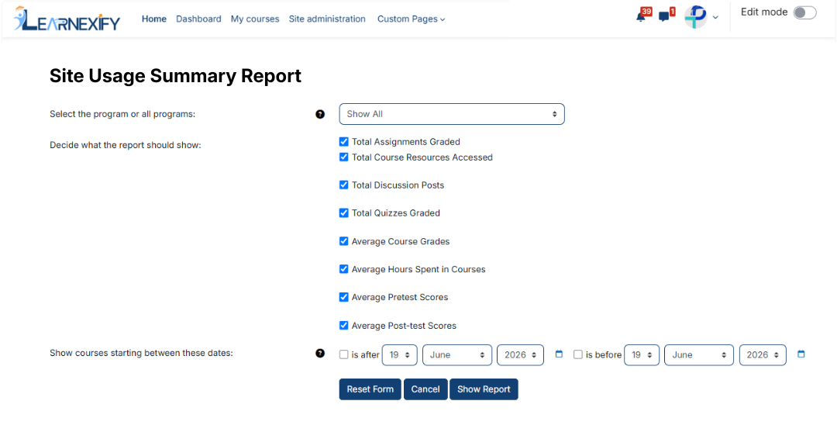Open the messages chat bubble icon
Viewport: 837px width, 439px height.
(x=664, y=16)
